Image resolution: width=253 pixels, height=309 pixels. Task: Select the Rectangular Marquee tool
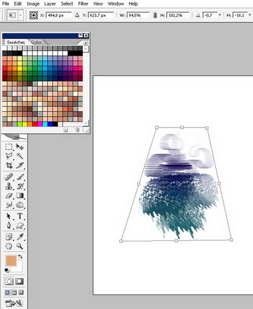click(9, 147)
